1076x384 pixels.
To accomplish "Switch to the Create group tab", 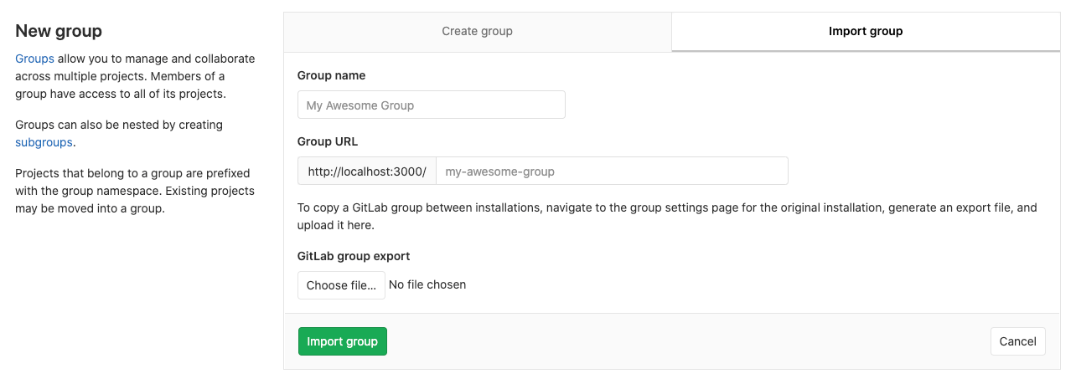I will (x=477, y=32).
